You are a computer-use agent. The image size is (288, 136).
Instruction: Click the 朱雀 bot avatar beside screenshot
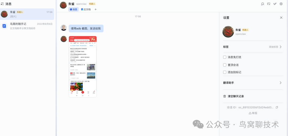point(63,39)
